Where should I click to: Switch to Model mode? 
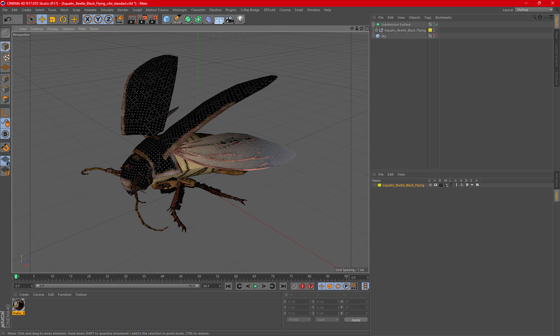(5, 46)
